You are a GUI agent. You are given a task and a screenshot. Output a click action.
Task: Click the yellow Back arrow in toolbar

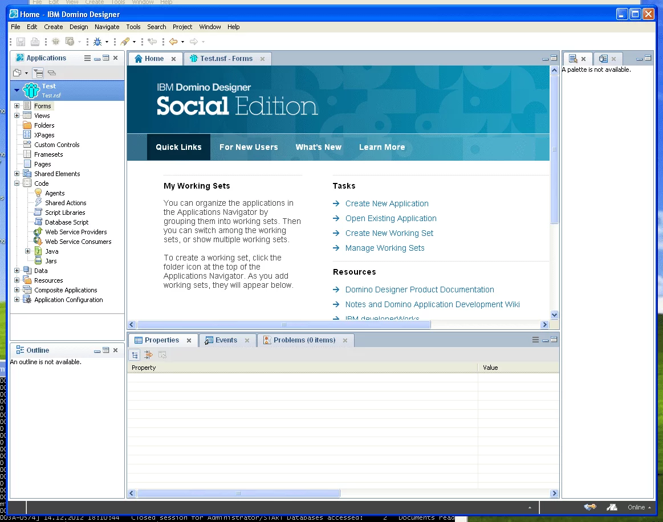tap(173, 42)
